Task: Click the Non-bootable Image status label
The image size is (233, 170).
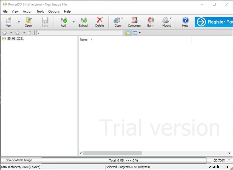Action: [19, 160]
